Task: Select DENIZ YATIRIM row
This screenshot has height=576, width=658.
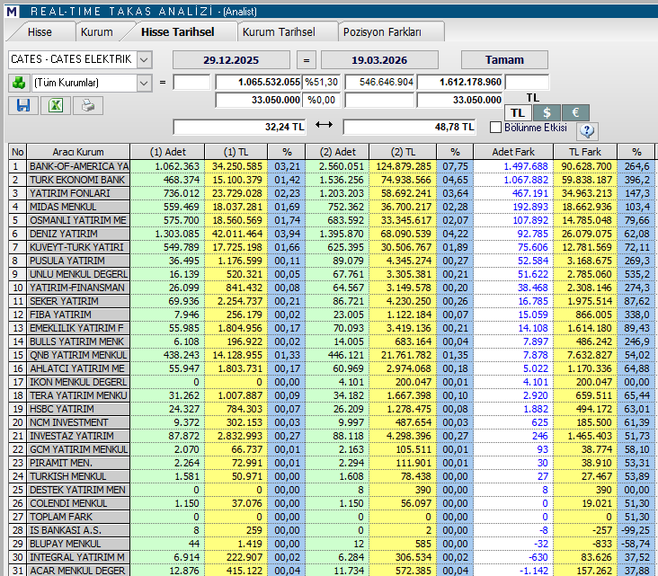Action: pyautogui.click(x=332, y=234)
